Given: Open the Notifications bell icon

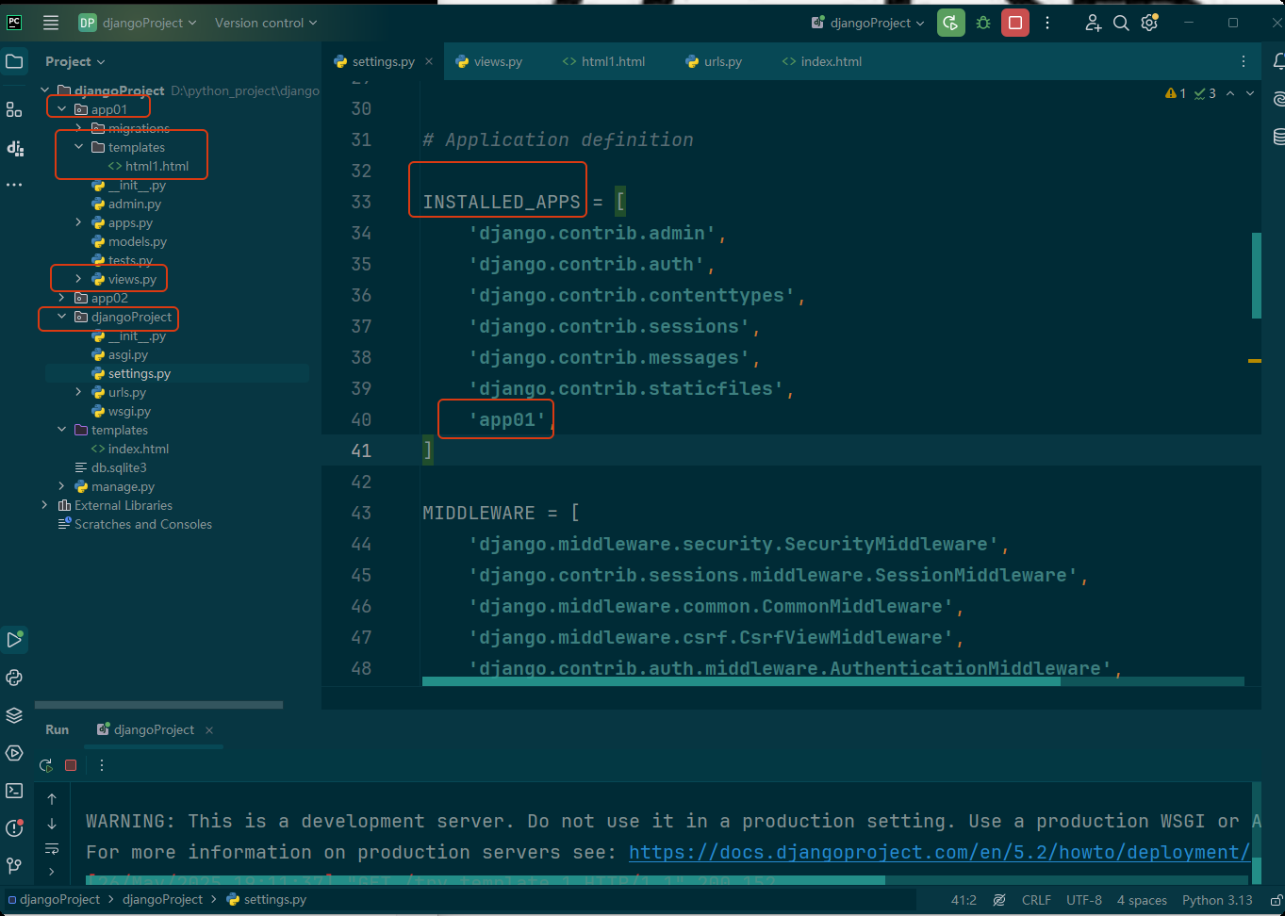Looking at the screenshot, I should (x=1278, y=61).
